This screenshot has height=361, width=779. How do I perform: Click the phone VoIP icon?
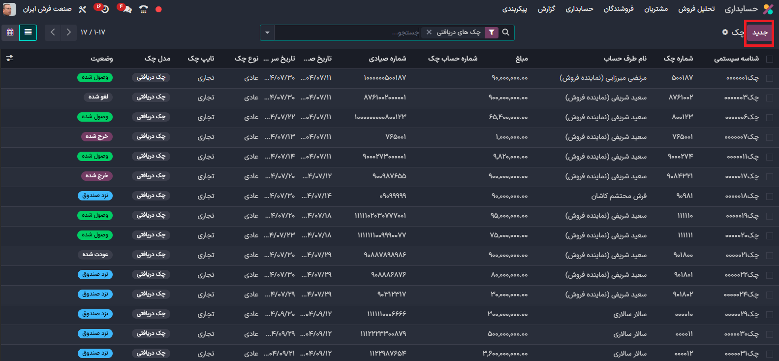click(x=143, y=9)
